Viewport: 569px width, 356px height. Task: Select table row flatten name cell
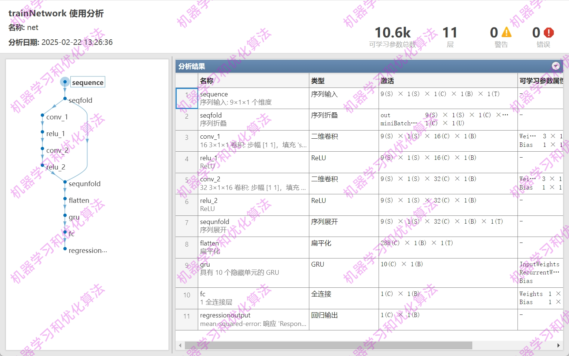pos(253,247)
